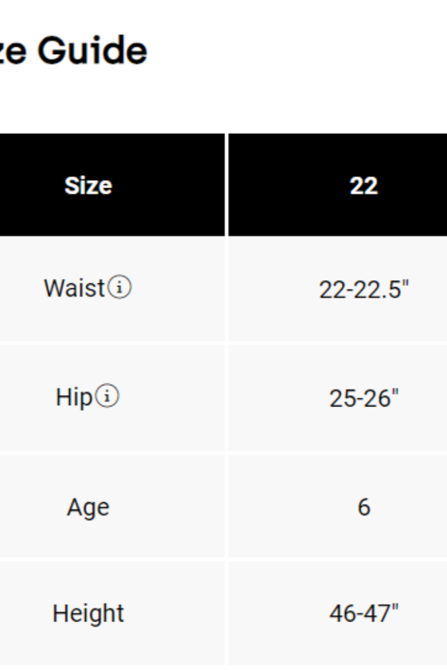Viewport: 447px width, 670px height.
Task: Click the column divider between Height and 46-47"
Action: pos(227,614)
